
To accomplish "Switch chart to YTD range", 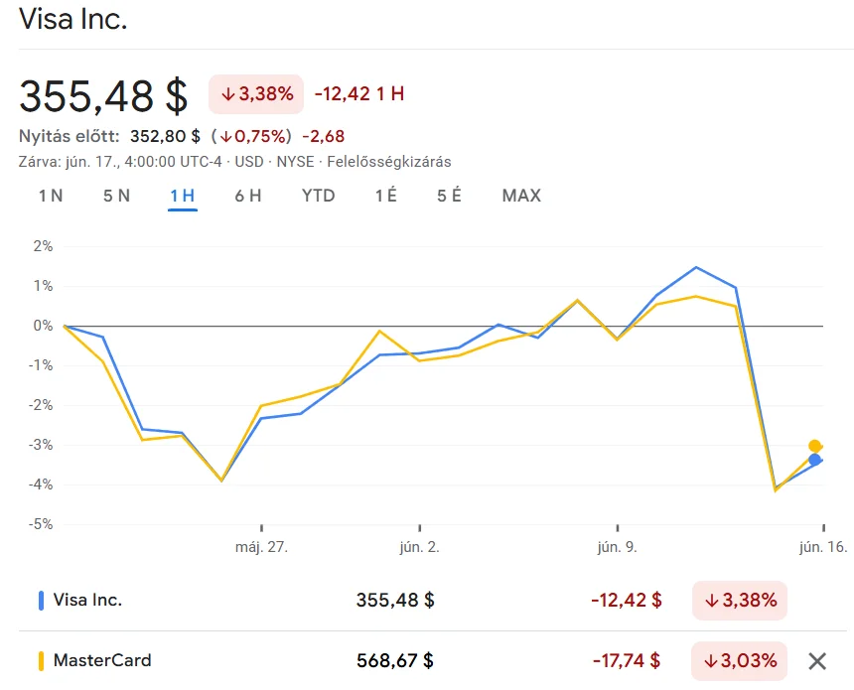I will (x=319, y=196).
